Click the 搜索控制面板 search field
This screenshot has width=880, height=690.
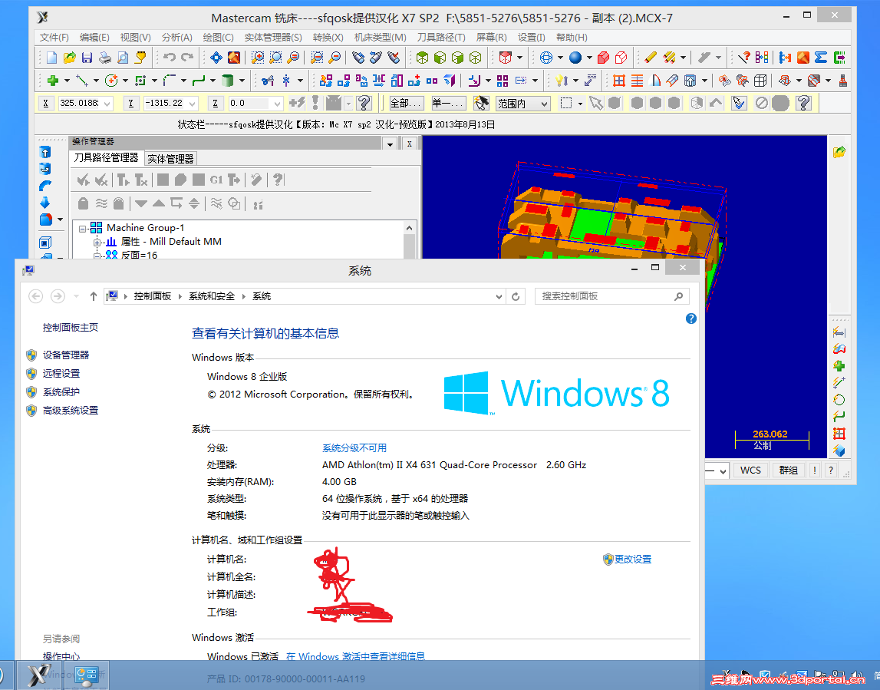(611, 296)
